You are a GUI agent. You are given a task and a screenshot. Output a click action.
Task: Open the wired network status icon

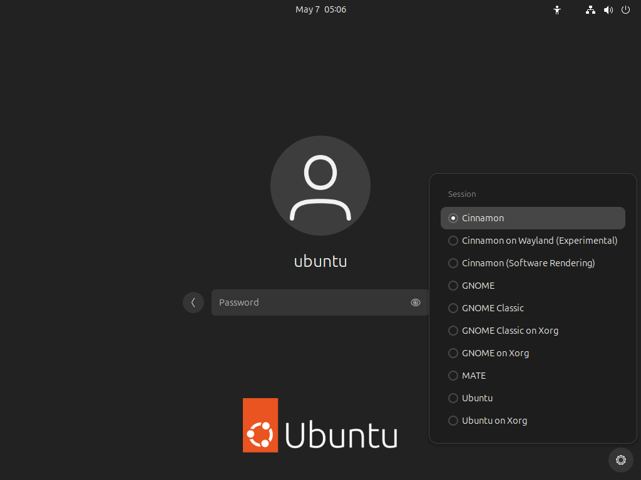click(590, 10)
